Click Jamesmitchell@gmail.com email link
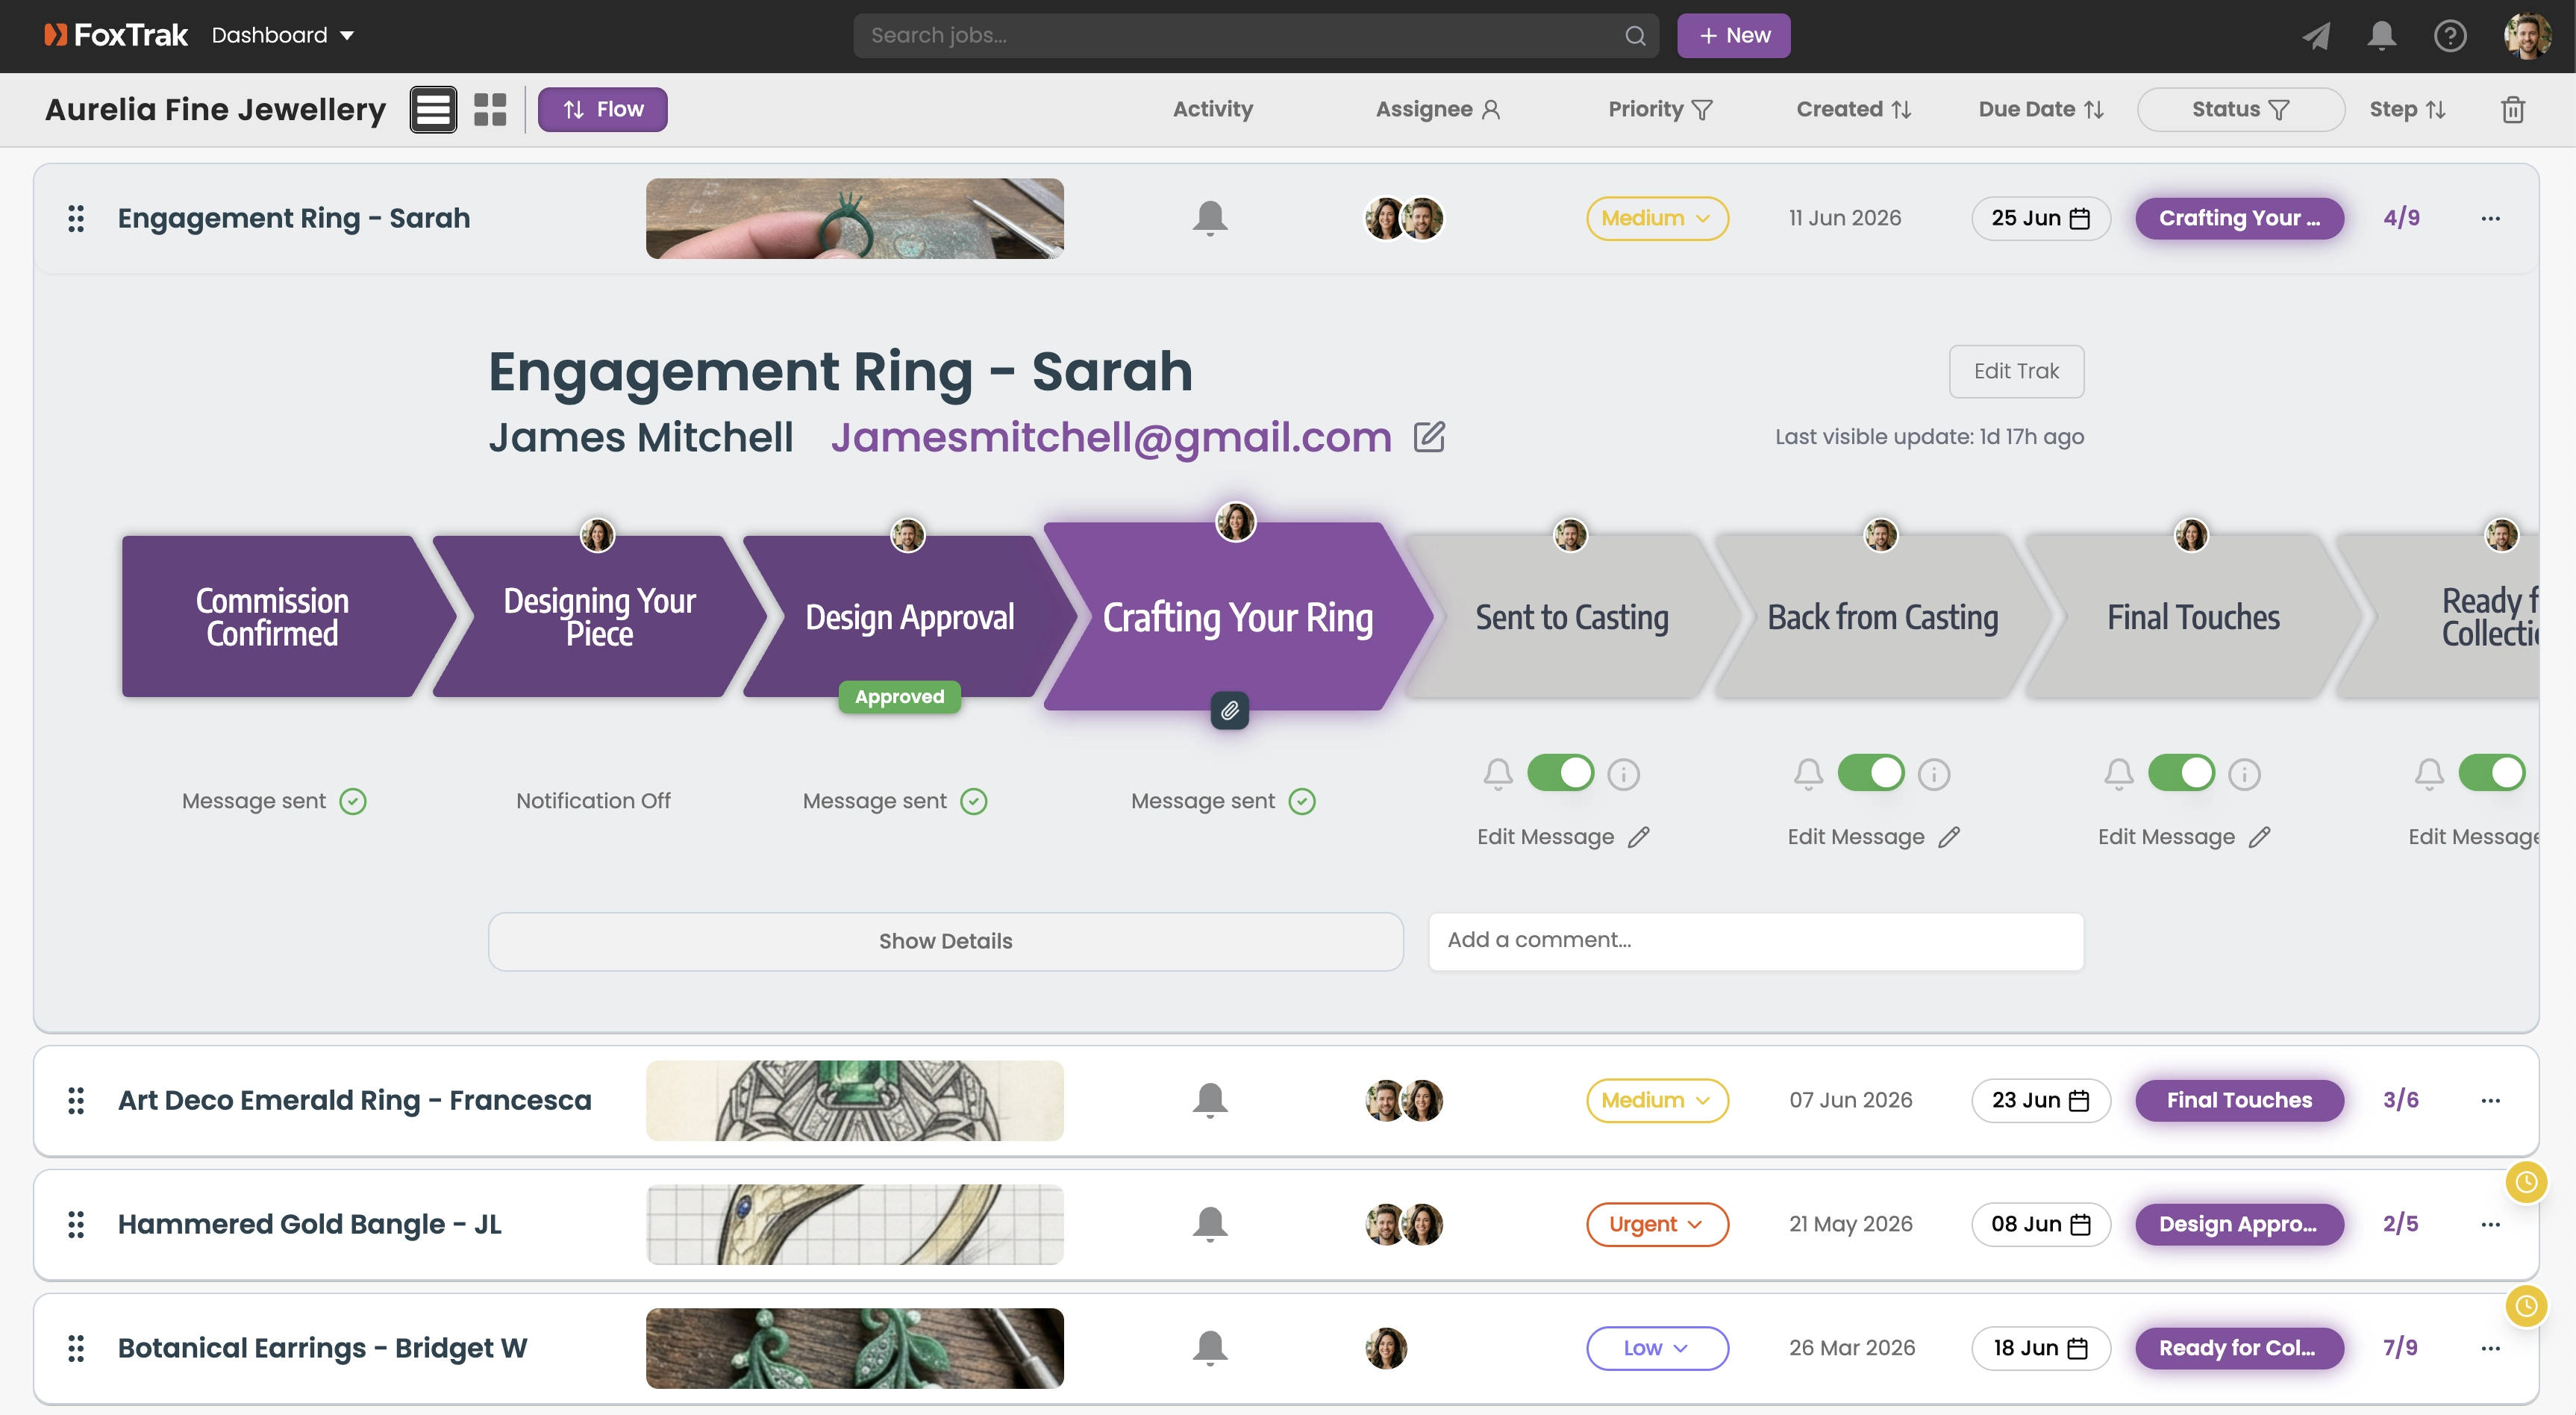Viewport: 2576px width, 1415px height. coord(1111,437)
